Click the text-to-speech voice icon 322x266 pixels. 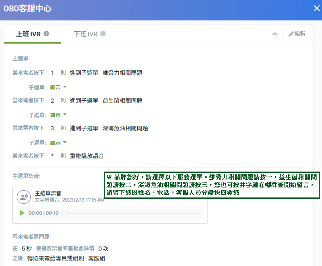click(24, 197)
